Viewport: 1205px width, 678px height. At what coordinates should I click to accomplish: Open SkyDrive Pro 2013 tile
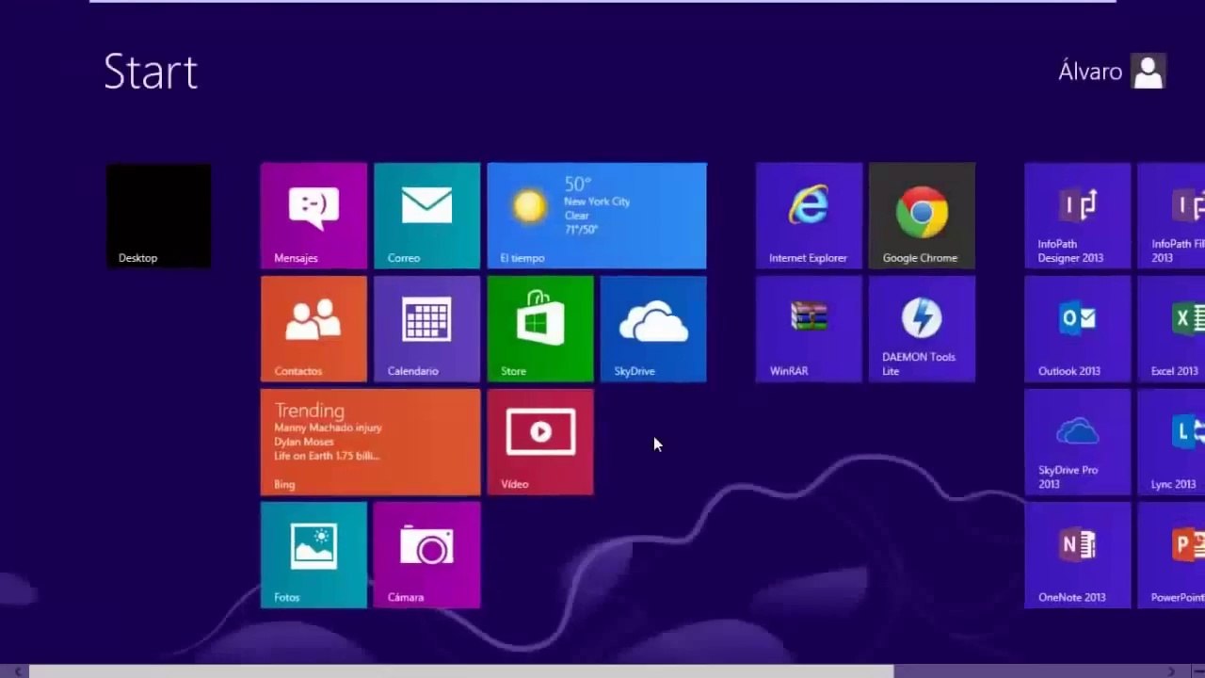[1077, 442]
